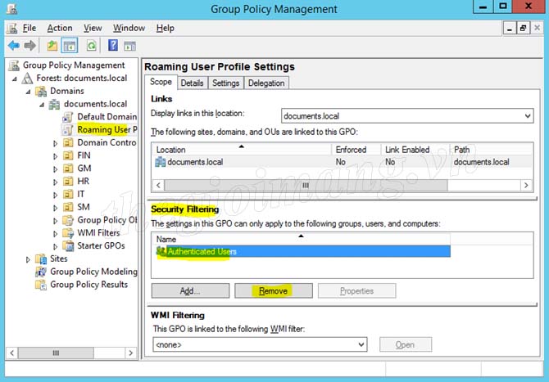Click the Back arrow toolbar icon
This screenshot has height=382, width=549.
14,46
